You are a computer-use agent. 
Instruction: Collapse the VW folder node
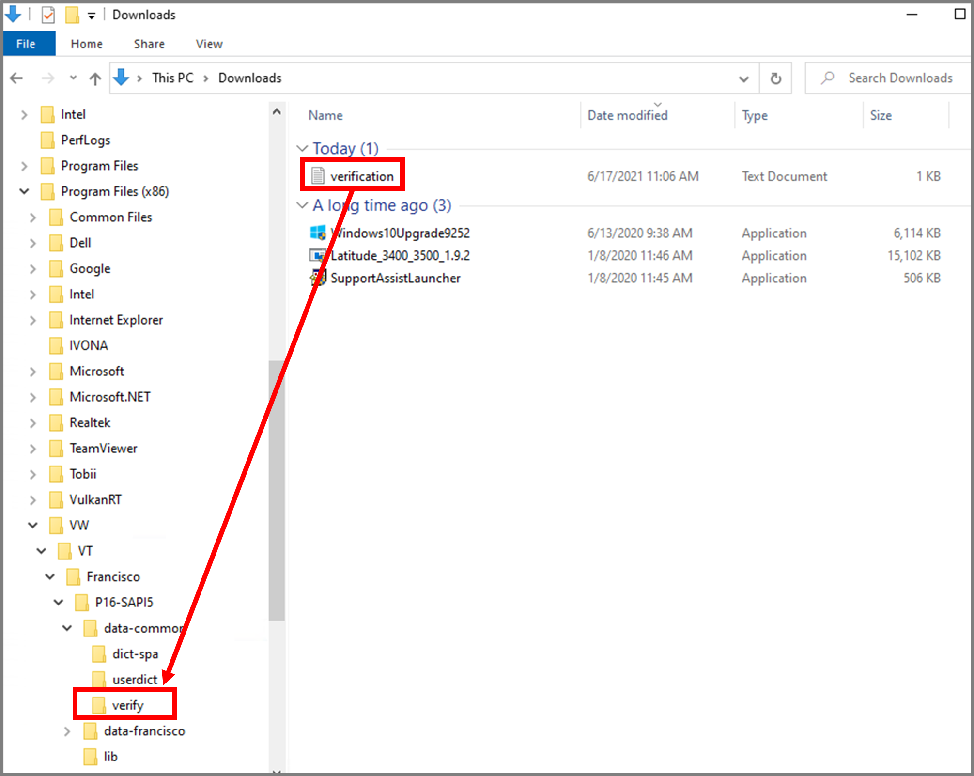pos(33,525)
